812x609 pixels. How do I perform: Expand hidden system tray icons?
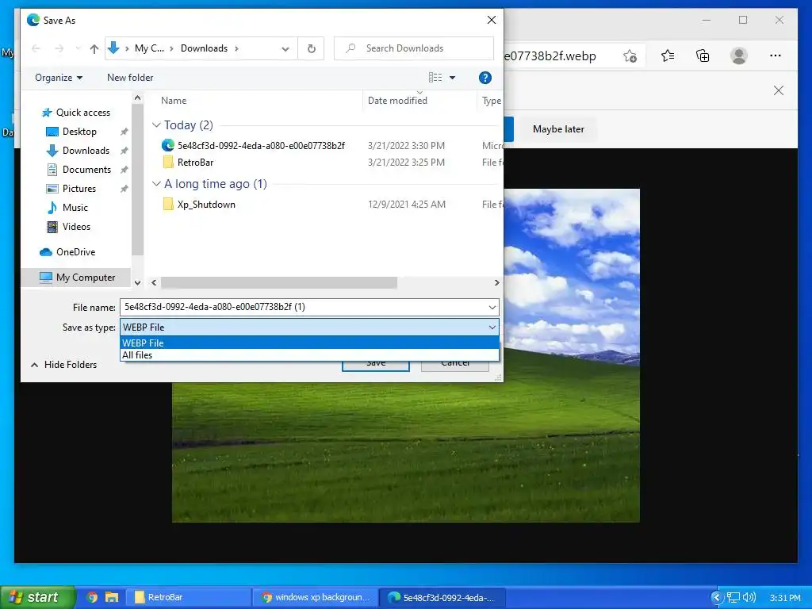717,598
